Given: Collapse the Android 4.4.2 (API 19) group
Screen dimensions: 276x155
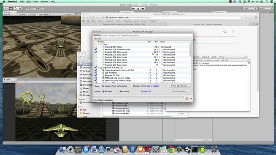Looking at the screenshot, I should [x=99, y=68].
